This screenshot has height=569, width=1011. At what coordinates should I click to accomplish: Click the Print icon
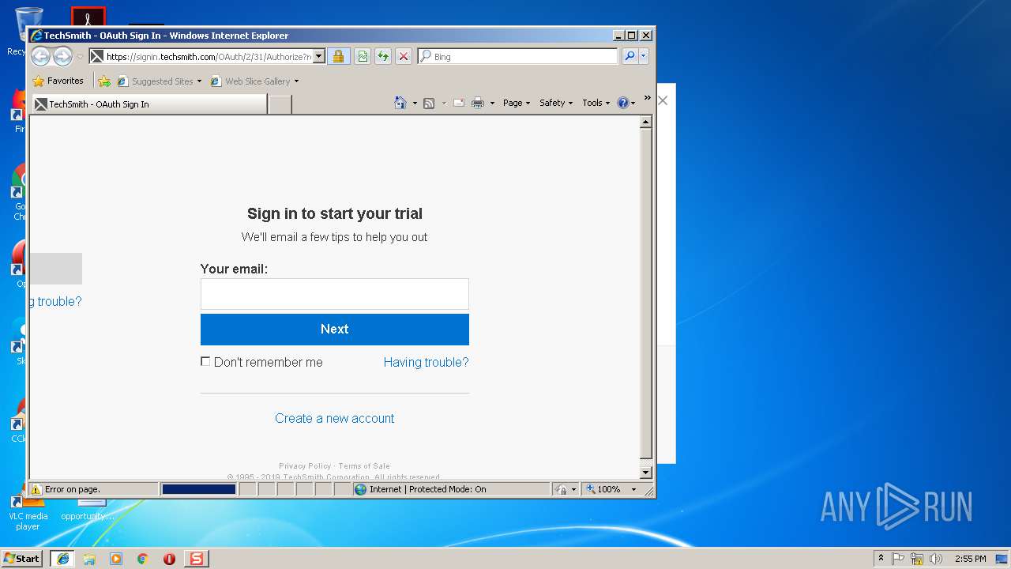(478, 103)
